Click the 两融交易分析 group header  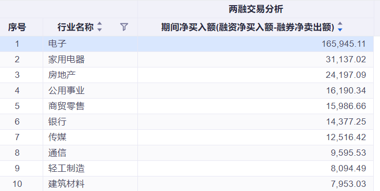[x=256, y=9]
